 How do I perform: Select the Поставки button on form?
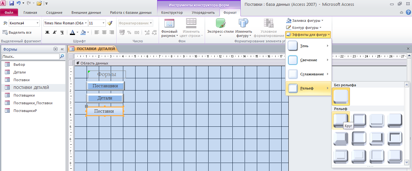pyautogui.click(x=105, y=111)
